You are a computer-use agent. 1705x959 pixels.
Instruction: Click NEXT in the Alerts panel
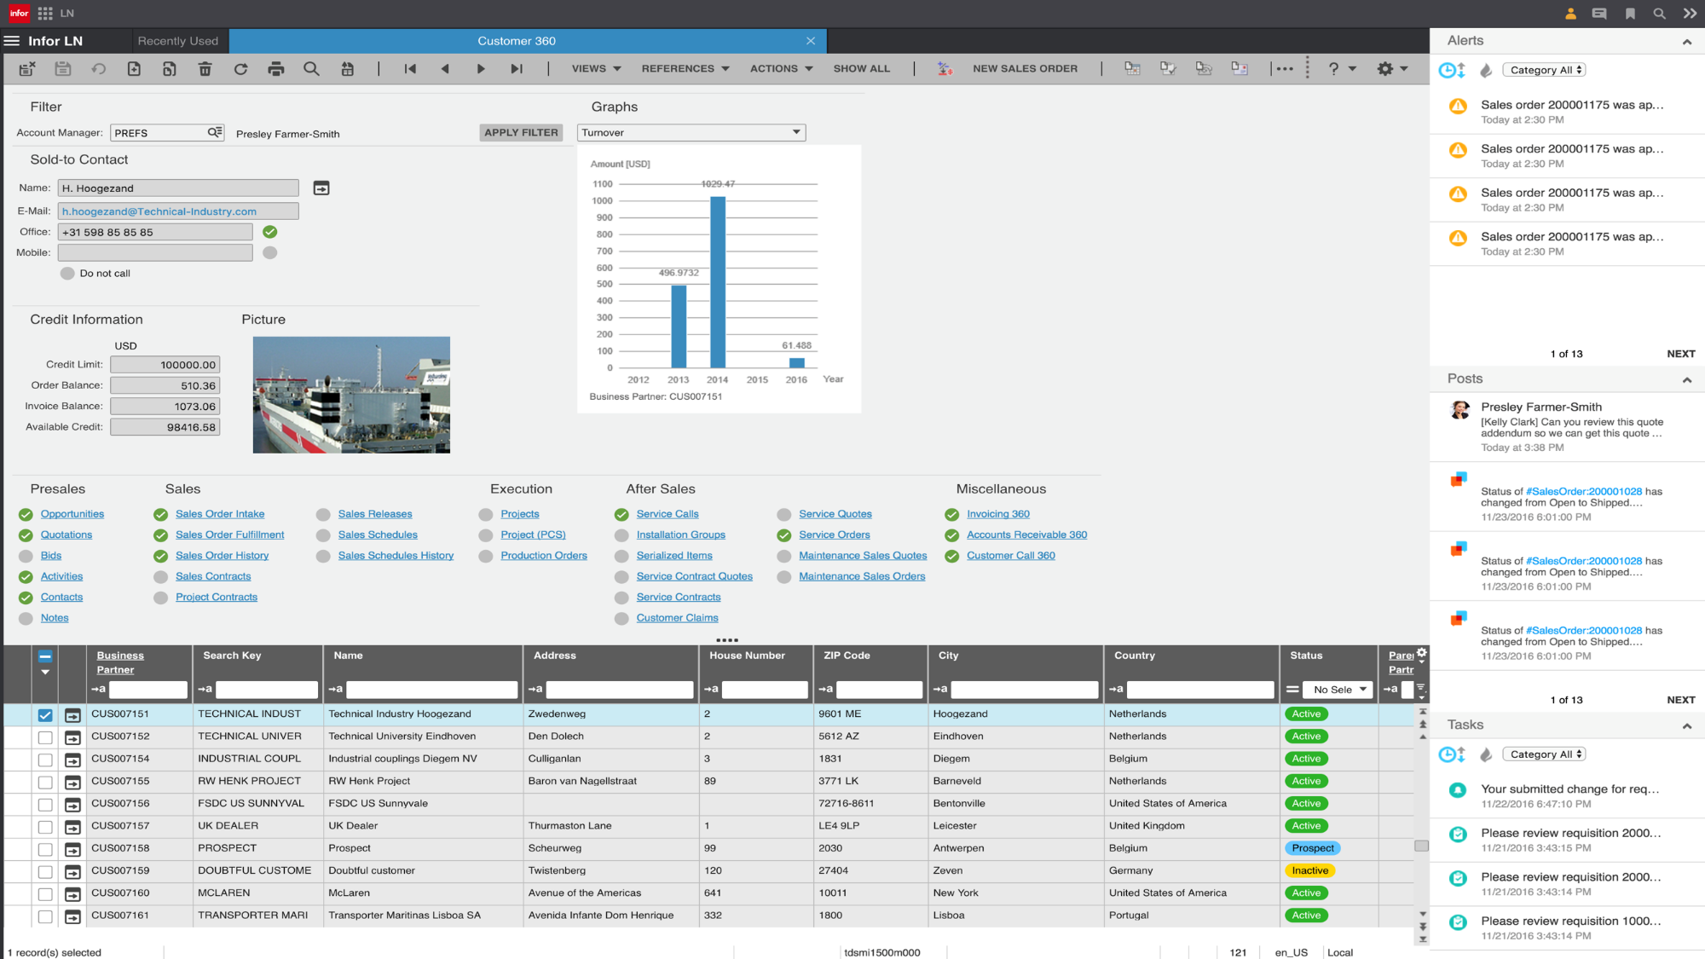tap(1681, 354)
